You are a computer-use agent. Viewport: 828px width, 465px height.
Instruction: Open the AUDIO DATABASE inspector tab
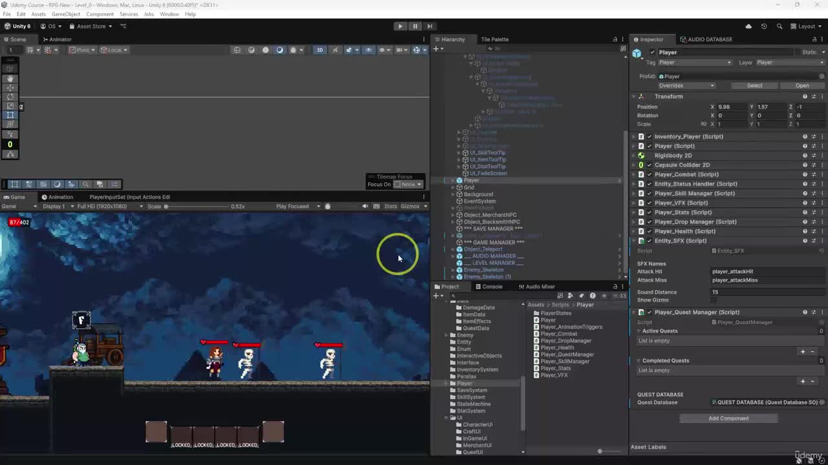(x=706, y=39)
